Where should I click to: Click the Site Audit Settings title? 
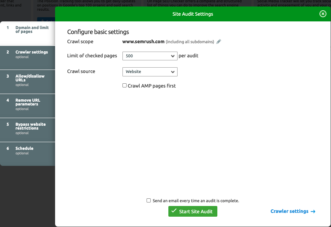[x=193, y=14]
